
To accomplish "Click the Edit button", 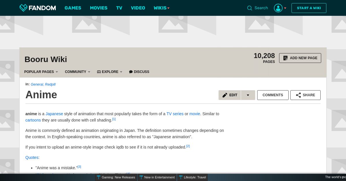I will coord(230,95).
